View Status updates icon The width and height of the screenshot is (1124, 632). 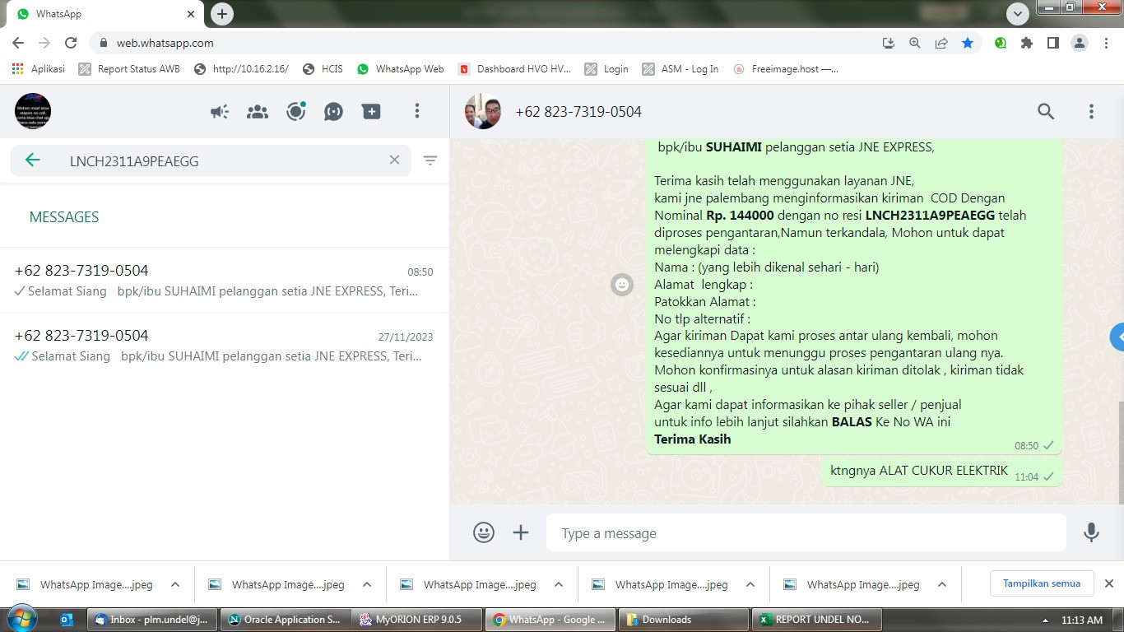[x=296, y=111]
